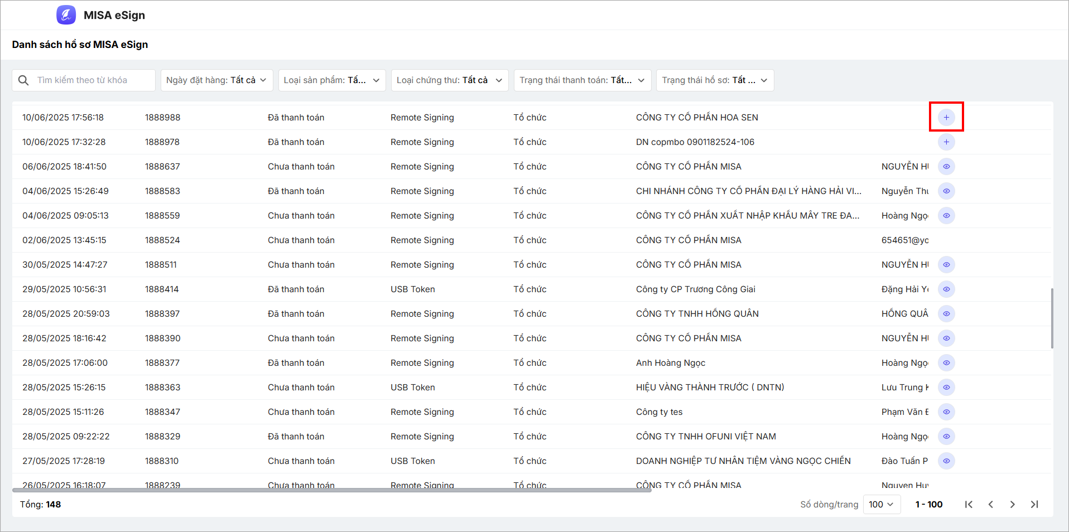View record 1888637 with eye icon
This screenshot has height=532, width=1069.
(946, 167)
